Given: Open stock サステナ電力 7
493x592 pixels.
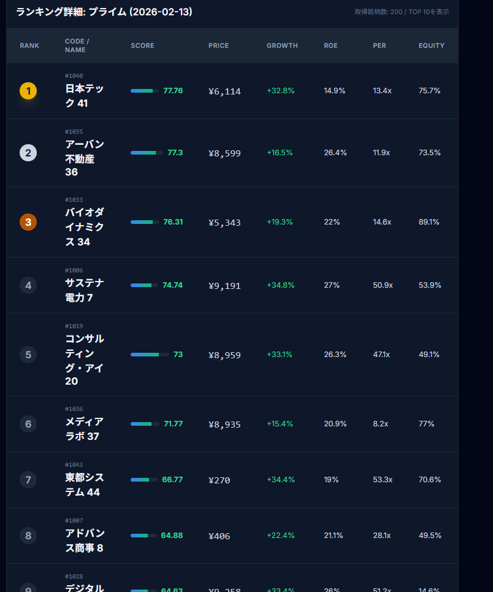Looking at the screenshot, I should pyautogui.click(x=85, y=290).
